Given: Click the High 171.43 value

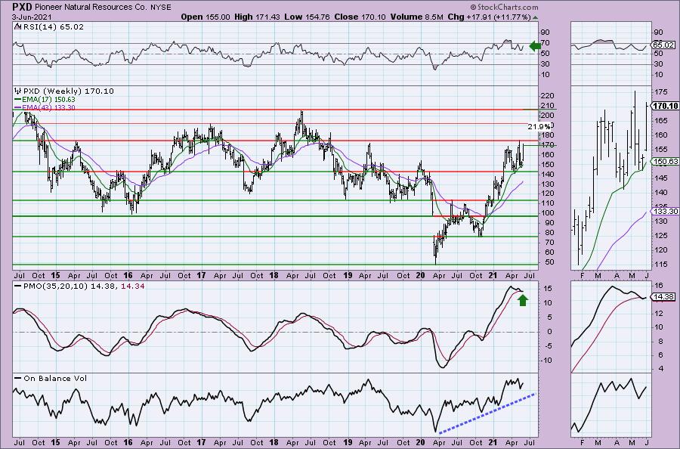Looking at the screenshot, I should [257, 17].
